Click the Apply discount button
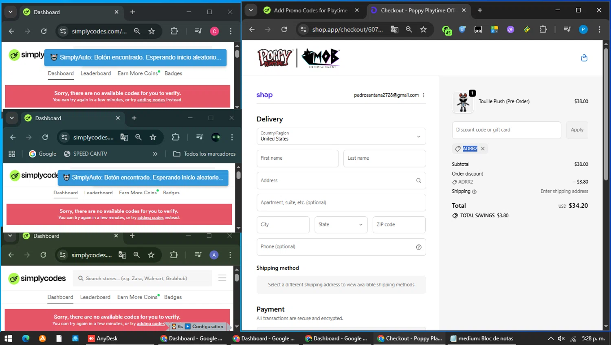Viewport: 611px width, 345px height. pos(577,130)
